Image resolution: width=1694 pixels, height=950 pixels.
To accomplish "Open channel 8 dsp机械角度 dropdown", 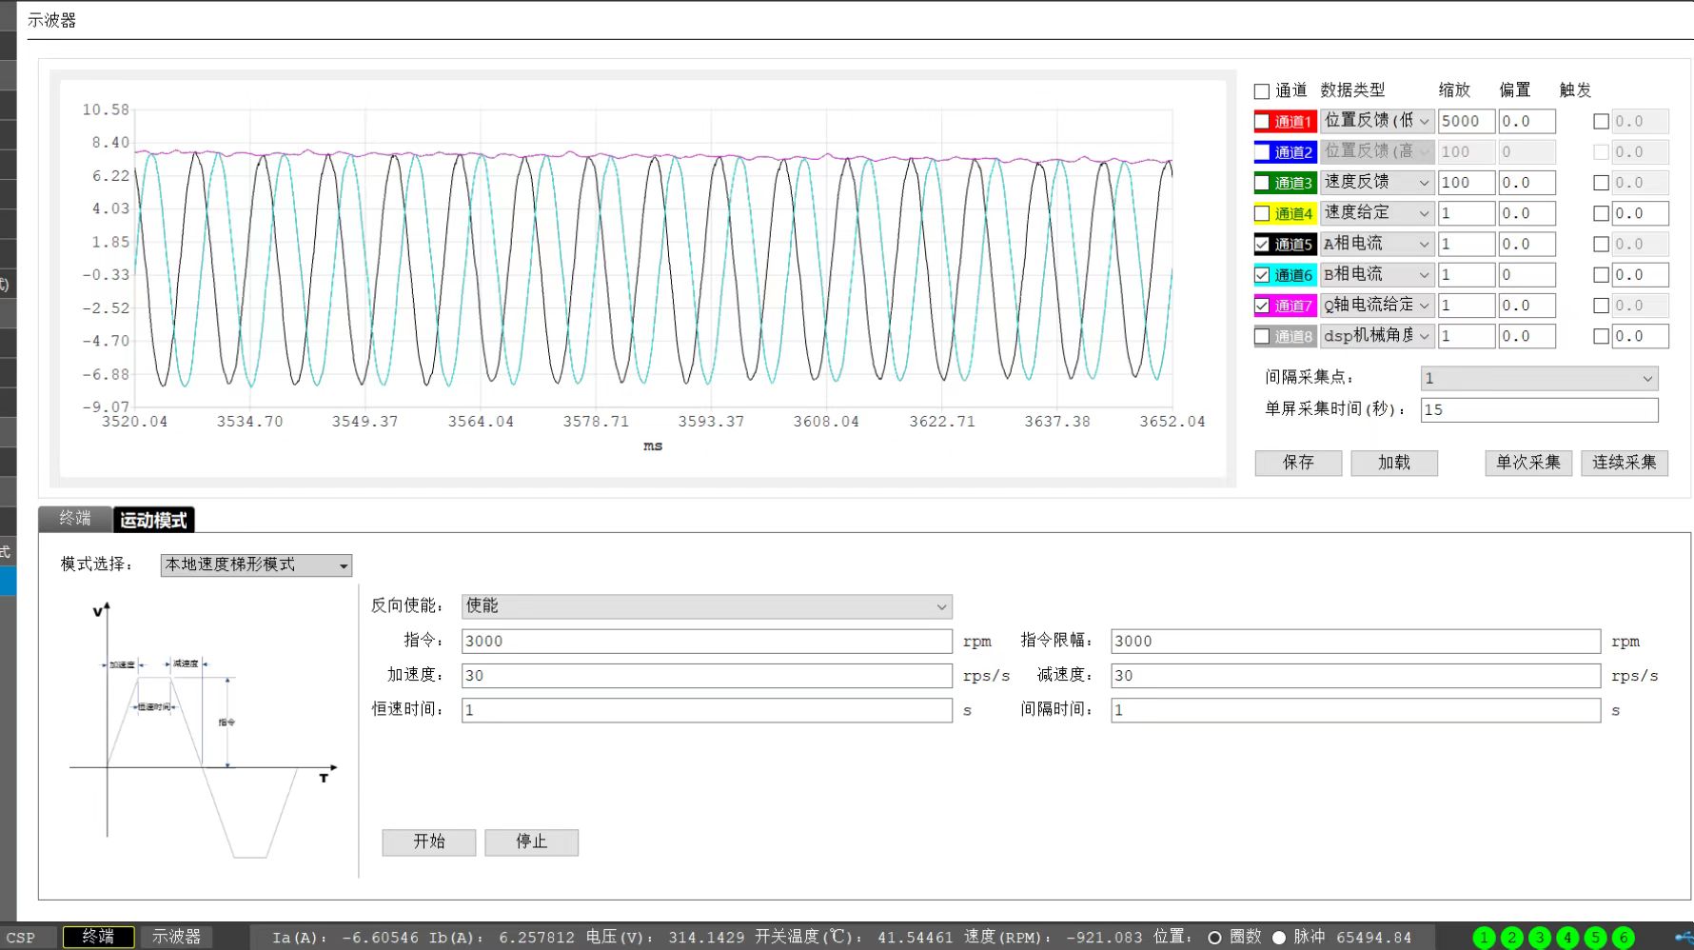I will point(1377,336).
